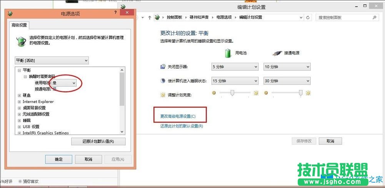Viewport: 385px width, 188px height.
Task: Open plugged-in display-off 10 分钟 dropdown
Action: point(287,67)
